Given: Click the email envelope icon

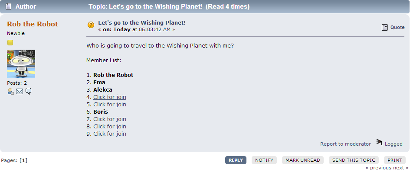Looking at the screenshot, I should click(x=20, y=92).
